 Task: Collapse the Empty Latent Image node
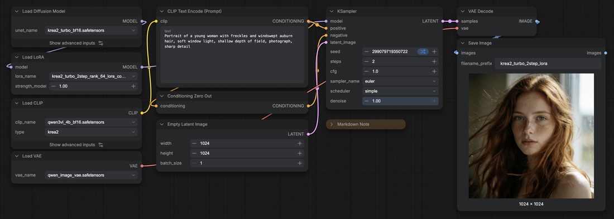[x=162, y=124]
